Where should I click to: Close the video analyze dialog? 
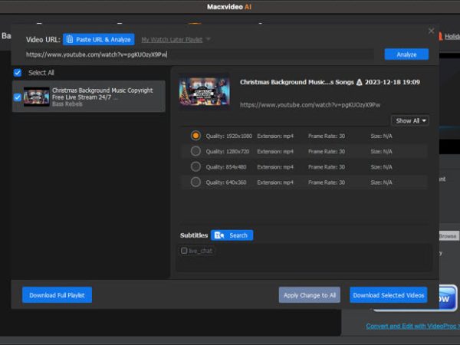pos(431,31)
